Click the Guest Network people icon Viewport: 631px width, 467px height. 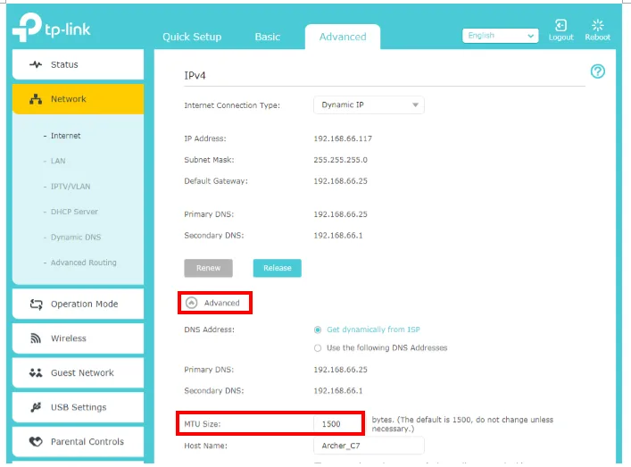coord(36,372)
